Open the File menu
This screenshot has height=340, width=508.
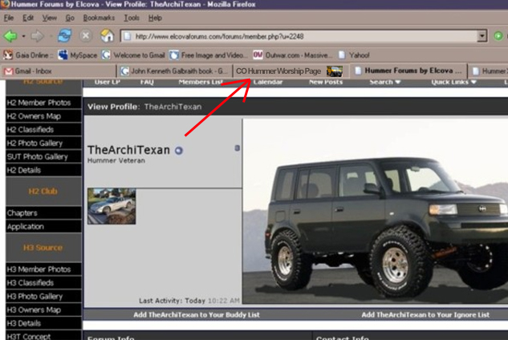click(9, 18)
